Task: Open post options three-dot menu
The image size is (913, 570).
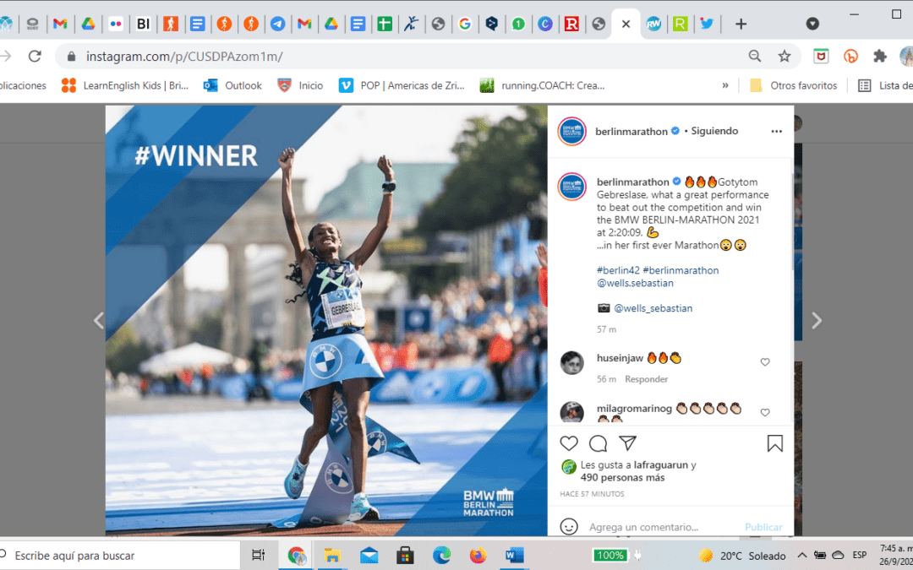Action: [776, 131]
